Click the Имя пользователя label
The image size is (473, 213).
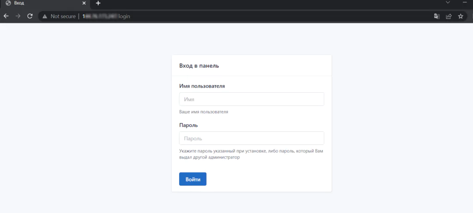[x=202, y=86]
